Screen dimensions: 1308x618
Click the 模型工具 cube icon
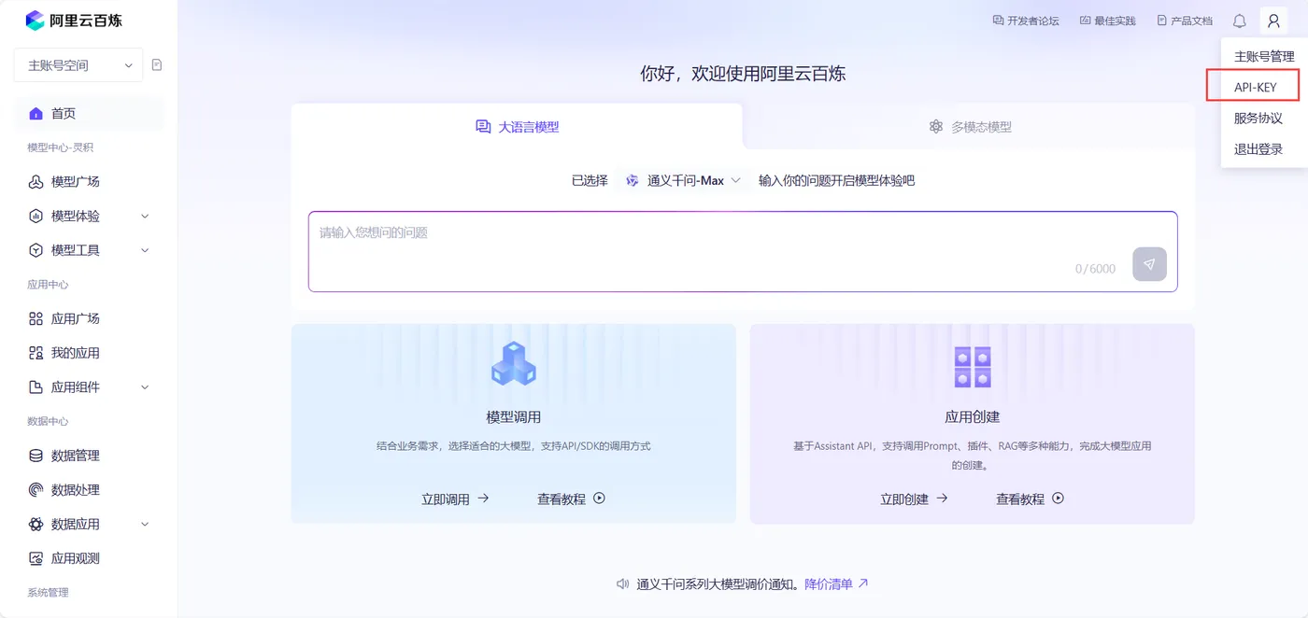tap(36, 250)
